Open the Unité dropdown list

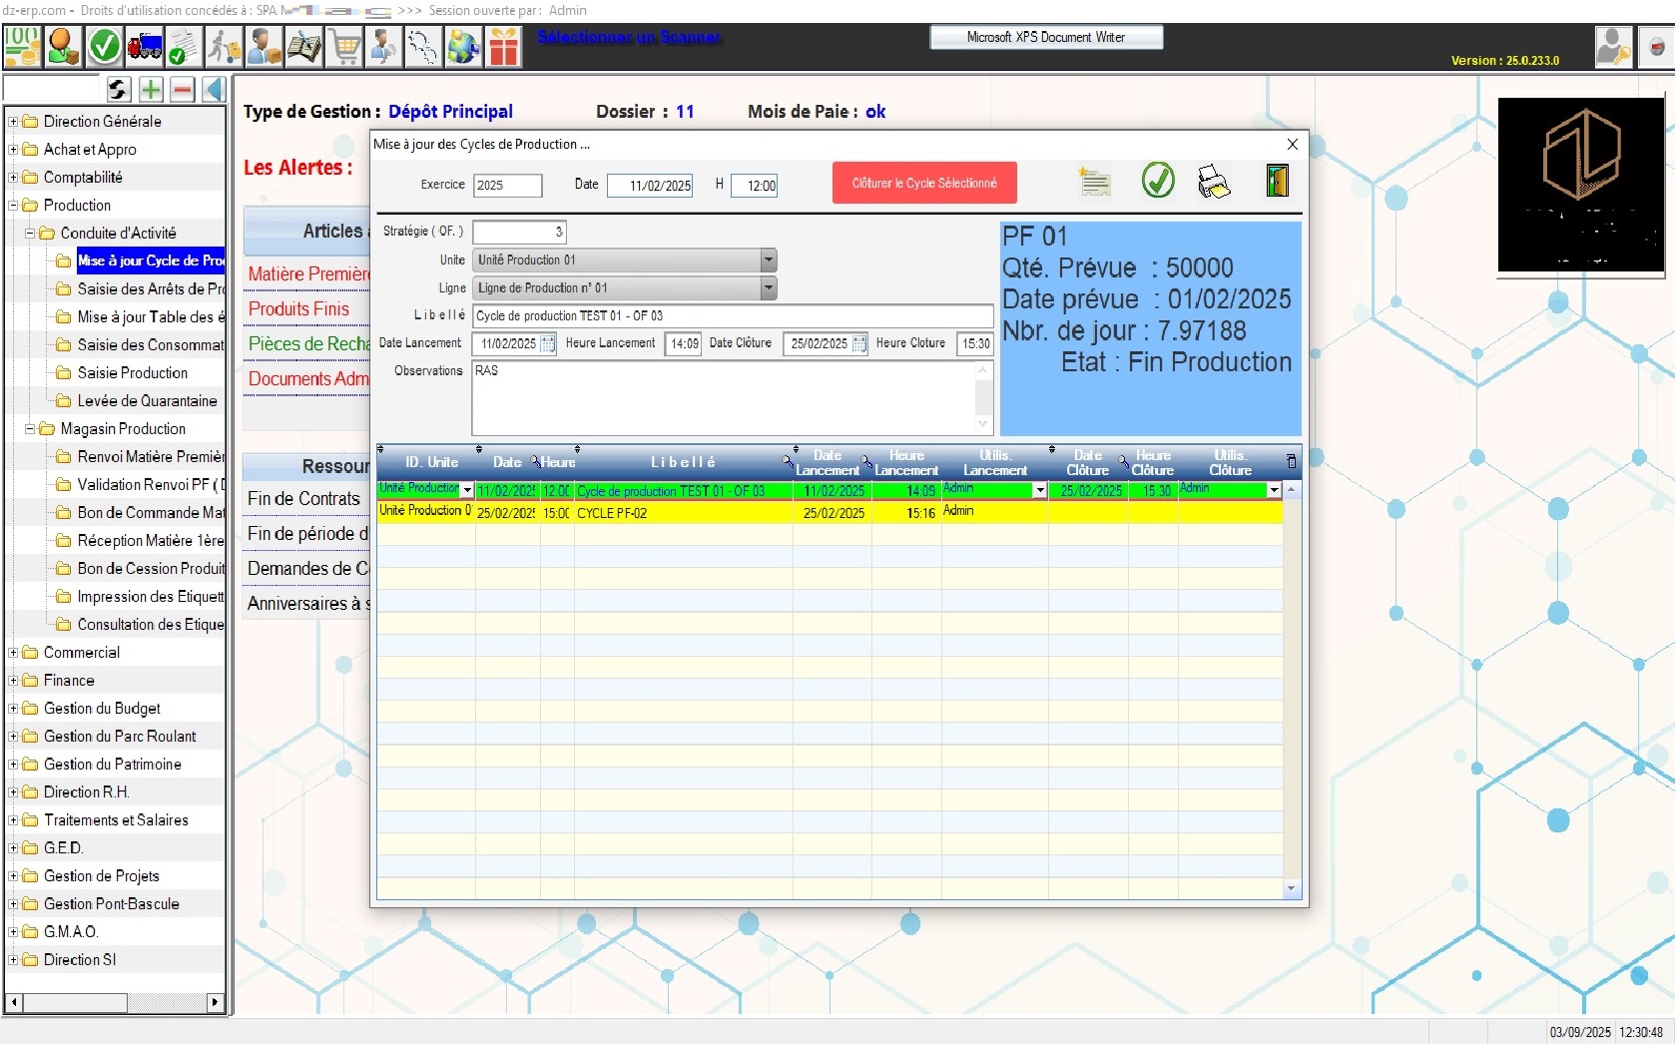pyautogui.click(x=768, y=261)
